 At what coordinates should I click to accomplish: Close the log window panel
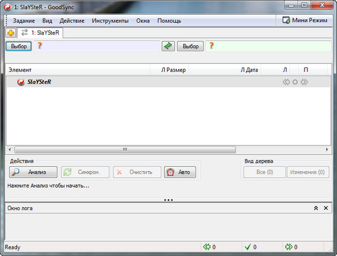pyautogui.click(x=326, y=208)
